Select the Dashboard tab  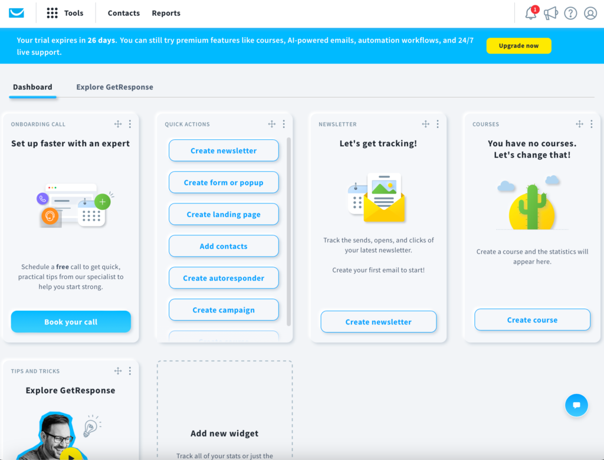[x=32, y=87]
